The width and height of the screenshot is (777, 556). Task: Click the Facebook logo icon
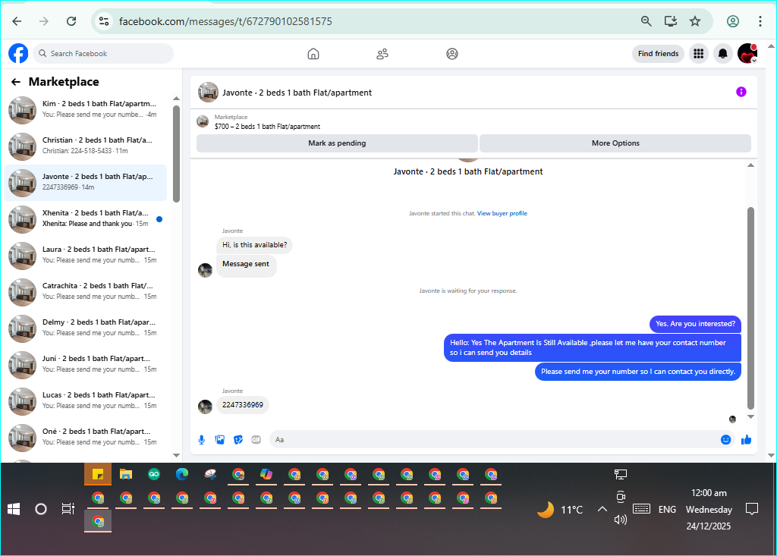click(18, 54)
